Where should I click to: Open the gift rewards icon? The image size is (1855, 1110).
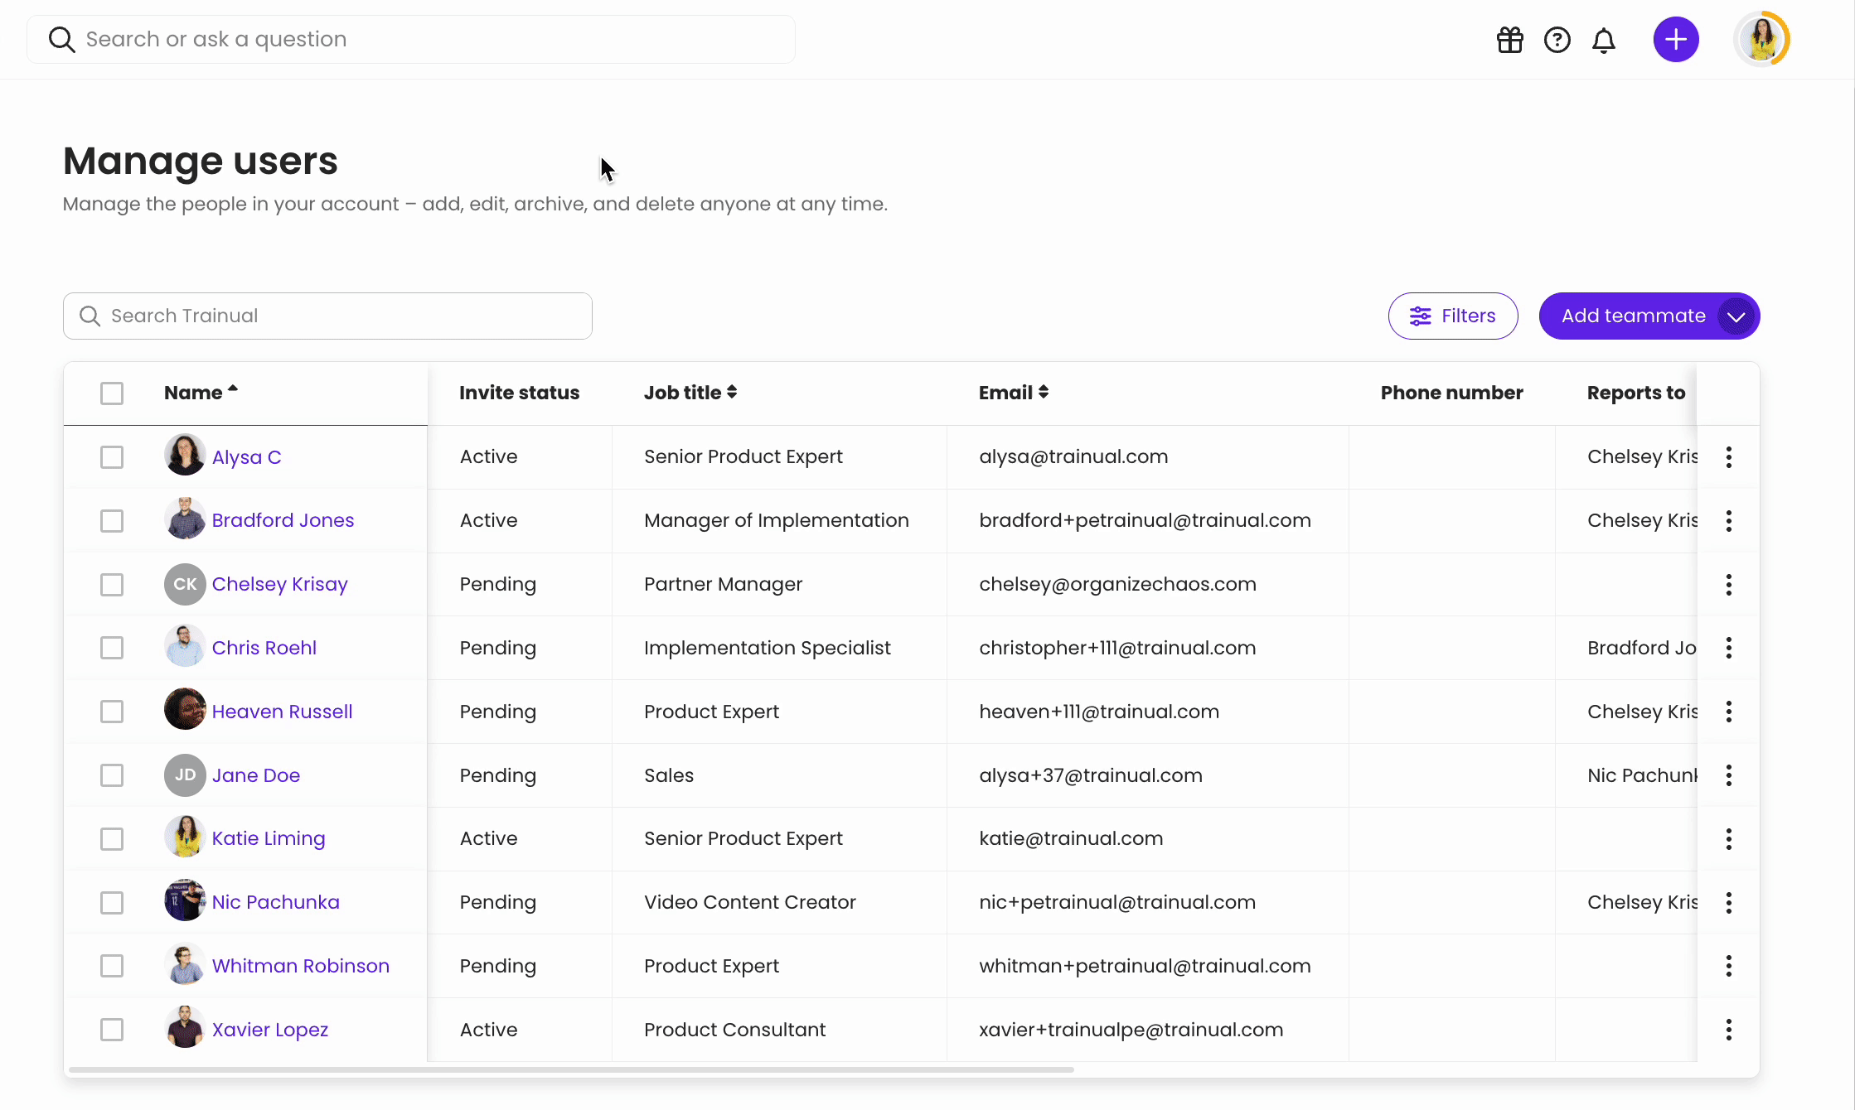1509,40
